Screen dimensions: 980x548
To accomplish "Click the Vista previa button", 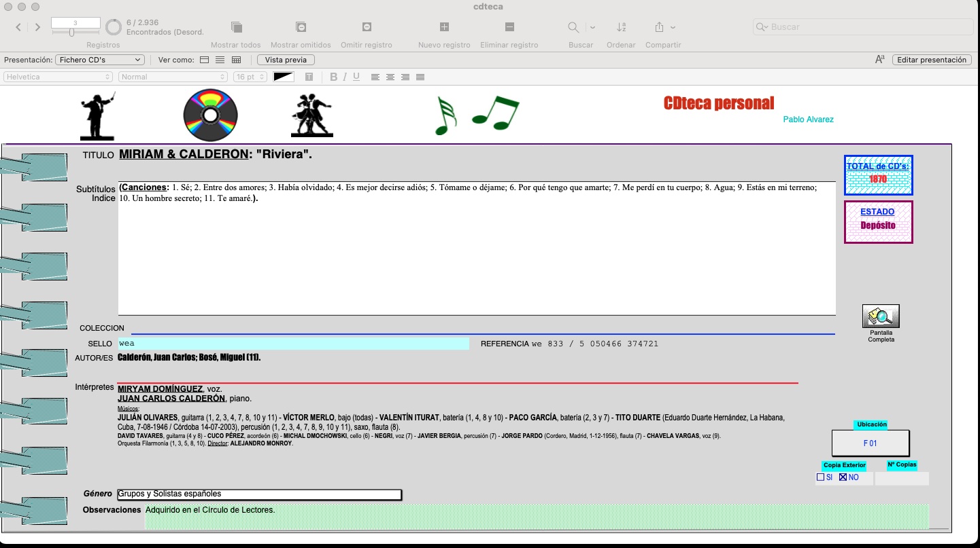I will (286, 60).
